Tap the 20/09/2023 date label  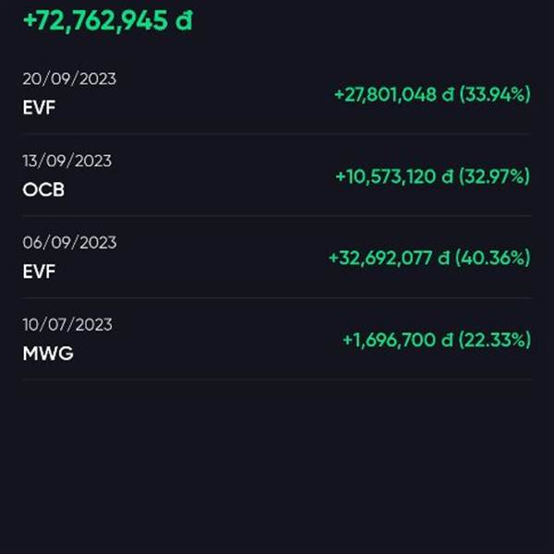[x=69, y=78]
